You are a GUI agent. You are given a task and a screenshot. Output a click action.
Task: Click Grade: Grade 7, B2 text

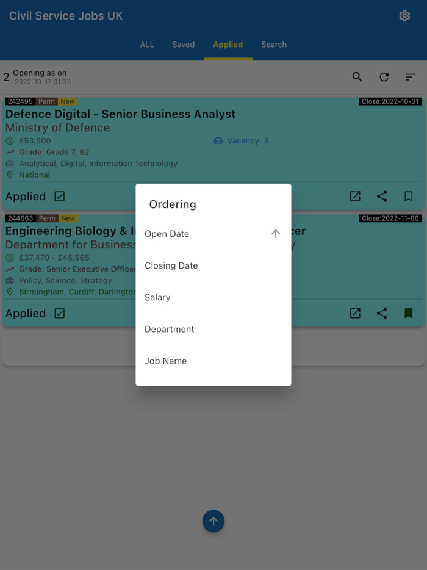(54, 152)
